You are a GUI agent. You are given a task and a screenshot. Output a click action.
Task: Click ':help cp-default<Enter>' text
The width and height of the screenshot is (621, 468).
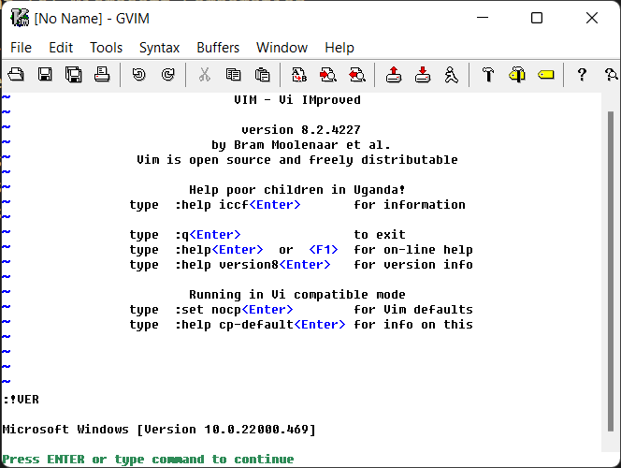coord(260,325)
